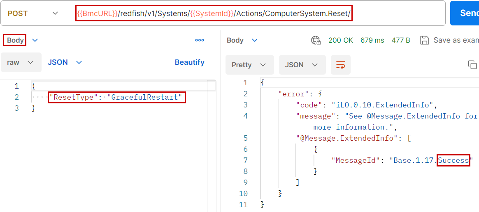Toggle line wrap in the response
Screen dimensions: 479x212
[341, 65]
